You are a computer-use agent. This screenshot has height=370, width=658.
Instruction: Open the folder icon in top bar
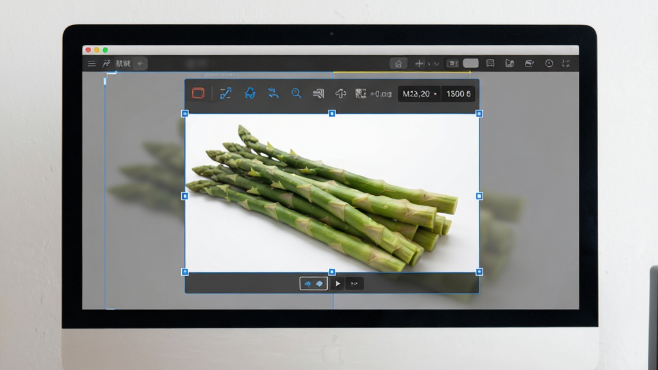(x=510, y=64)
